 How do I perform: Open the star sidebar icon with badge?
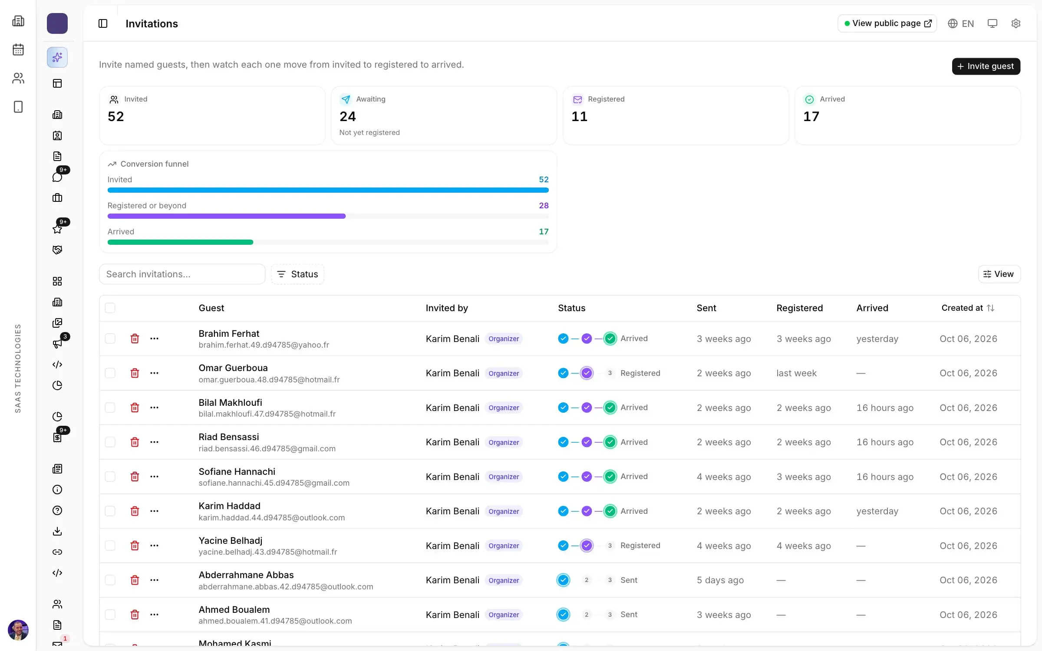click(57, 229)
